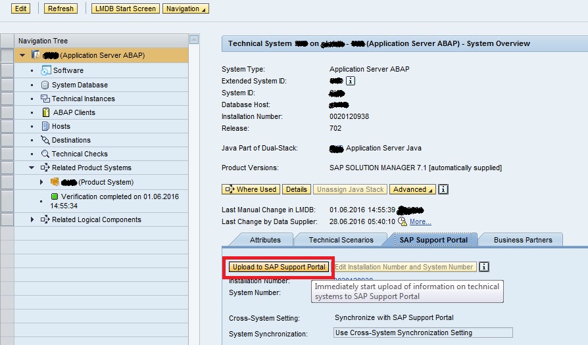
Task: Open the Advanced dropdown button
Action: tap(412, 189)
